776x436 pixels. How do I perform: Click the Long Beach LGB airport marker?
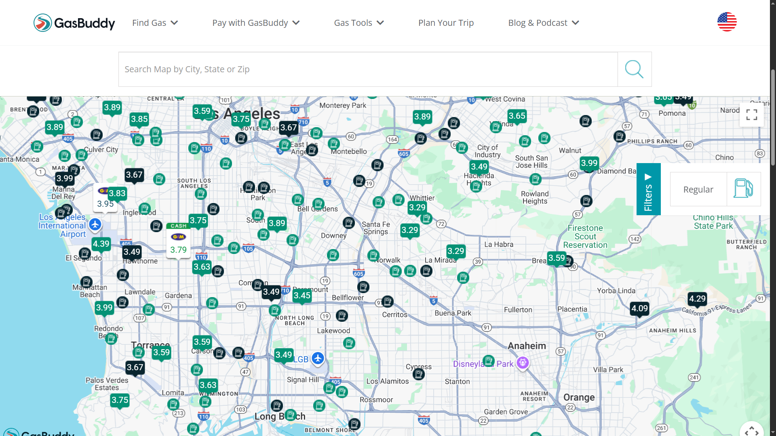click(x=318, y=358)
